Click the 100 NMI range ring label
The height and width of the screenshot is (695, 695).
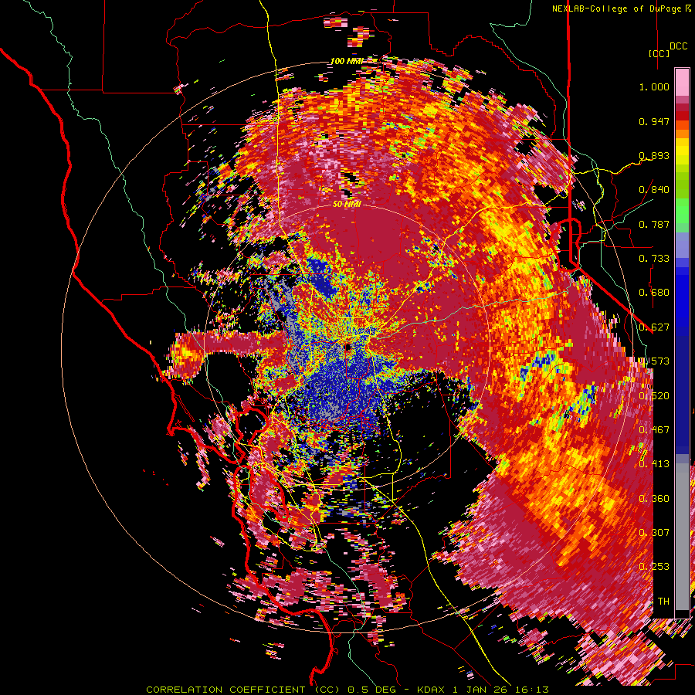(x=346, y=61)
